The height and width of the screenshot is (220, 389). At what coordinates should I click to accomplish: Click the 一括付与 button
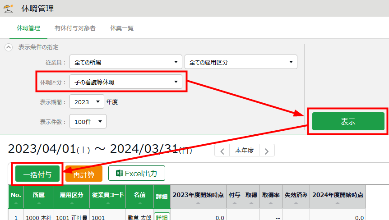[x=37, y=174]
